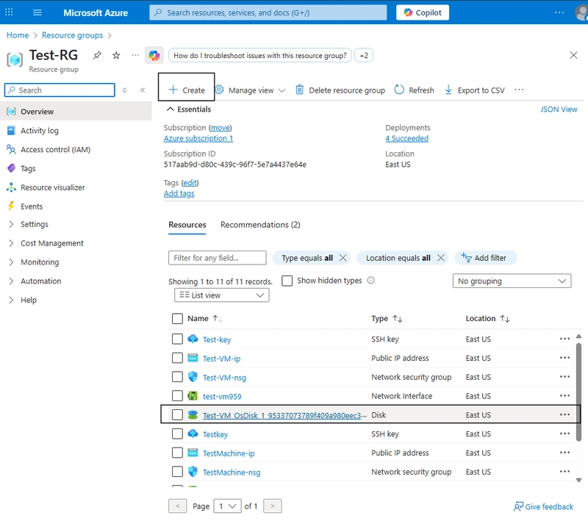Click the Add filter button

click(486, 258)
